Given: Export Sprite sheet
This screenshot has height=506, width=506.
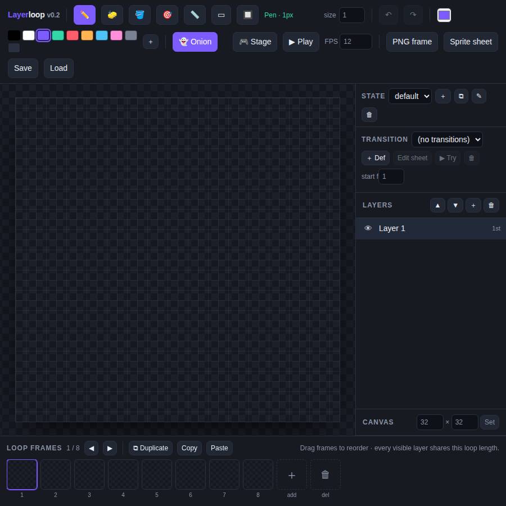Looking at the screenshot, I should 471,42.
